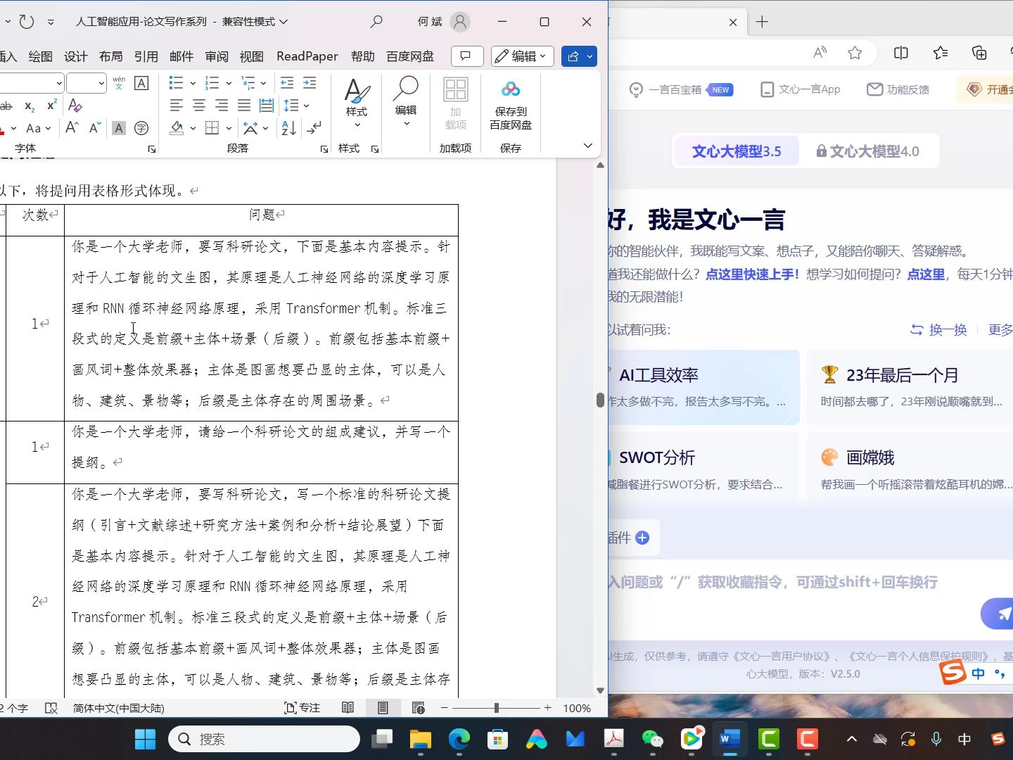
Task: Clear all formatting with eraser icon
Action: click(75, 106)
